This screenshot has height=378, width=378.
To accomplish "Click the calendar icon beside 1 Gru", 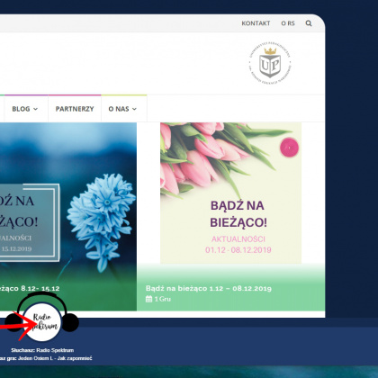I will point(148,299).
